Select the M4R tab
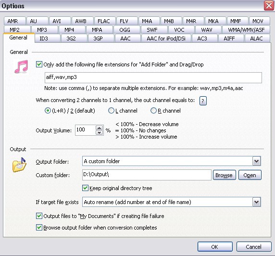 pos(193,21)
